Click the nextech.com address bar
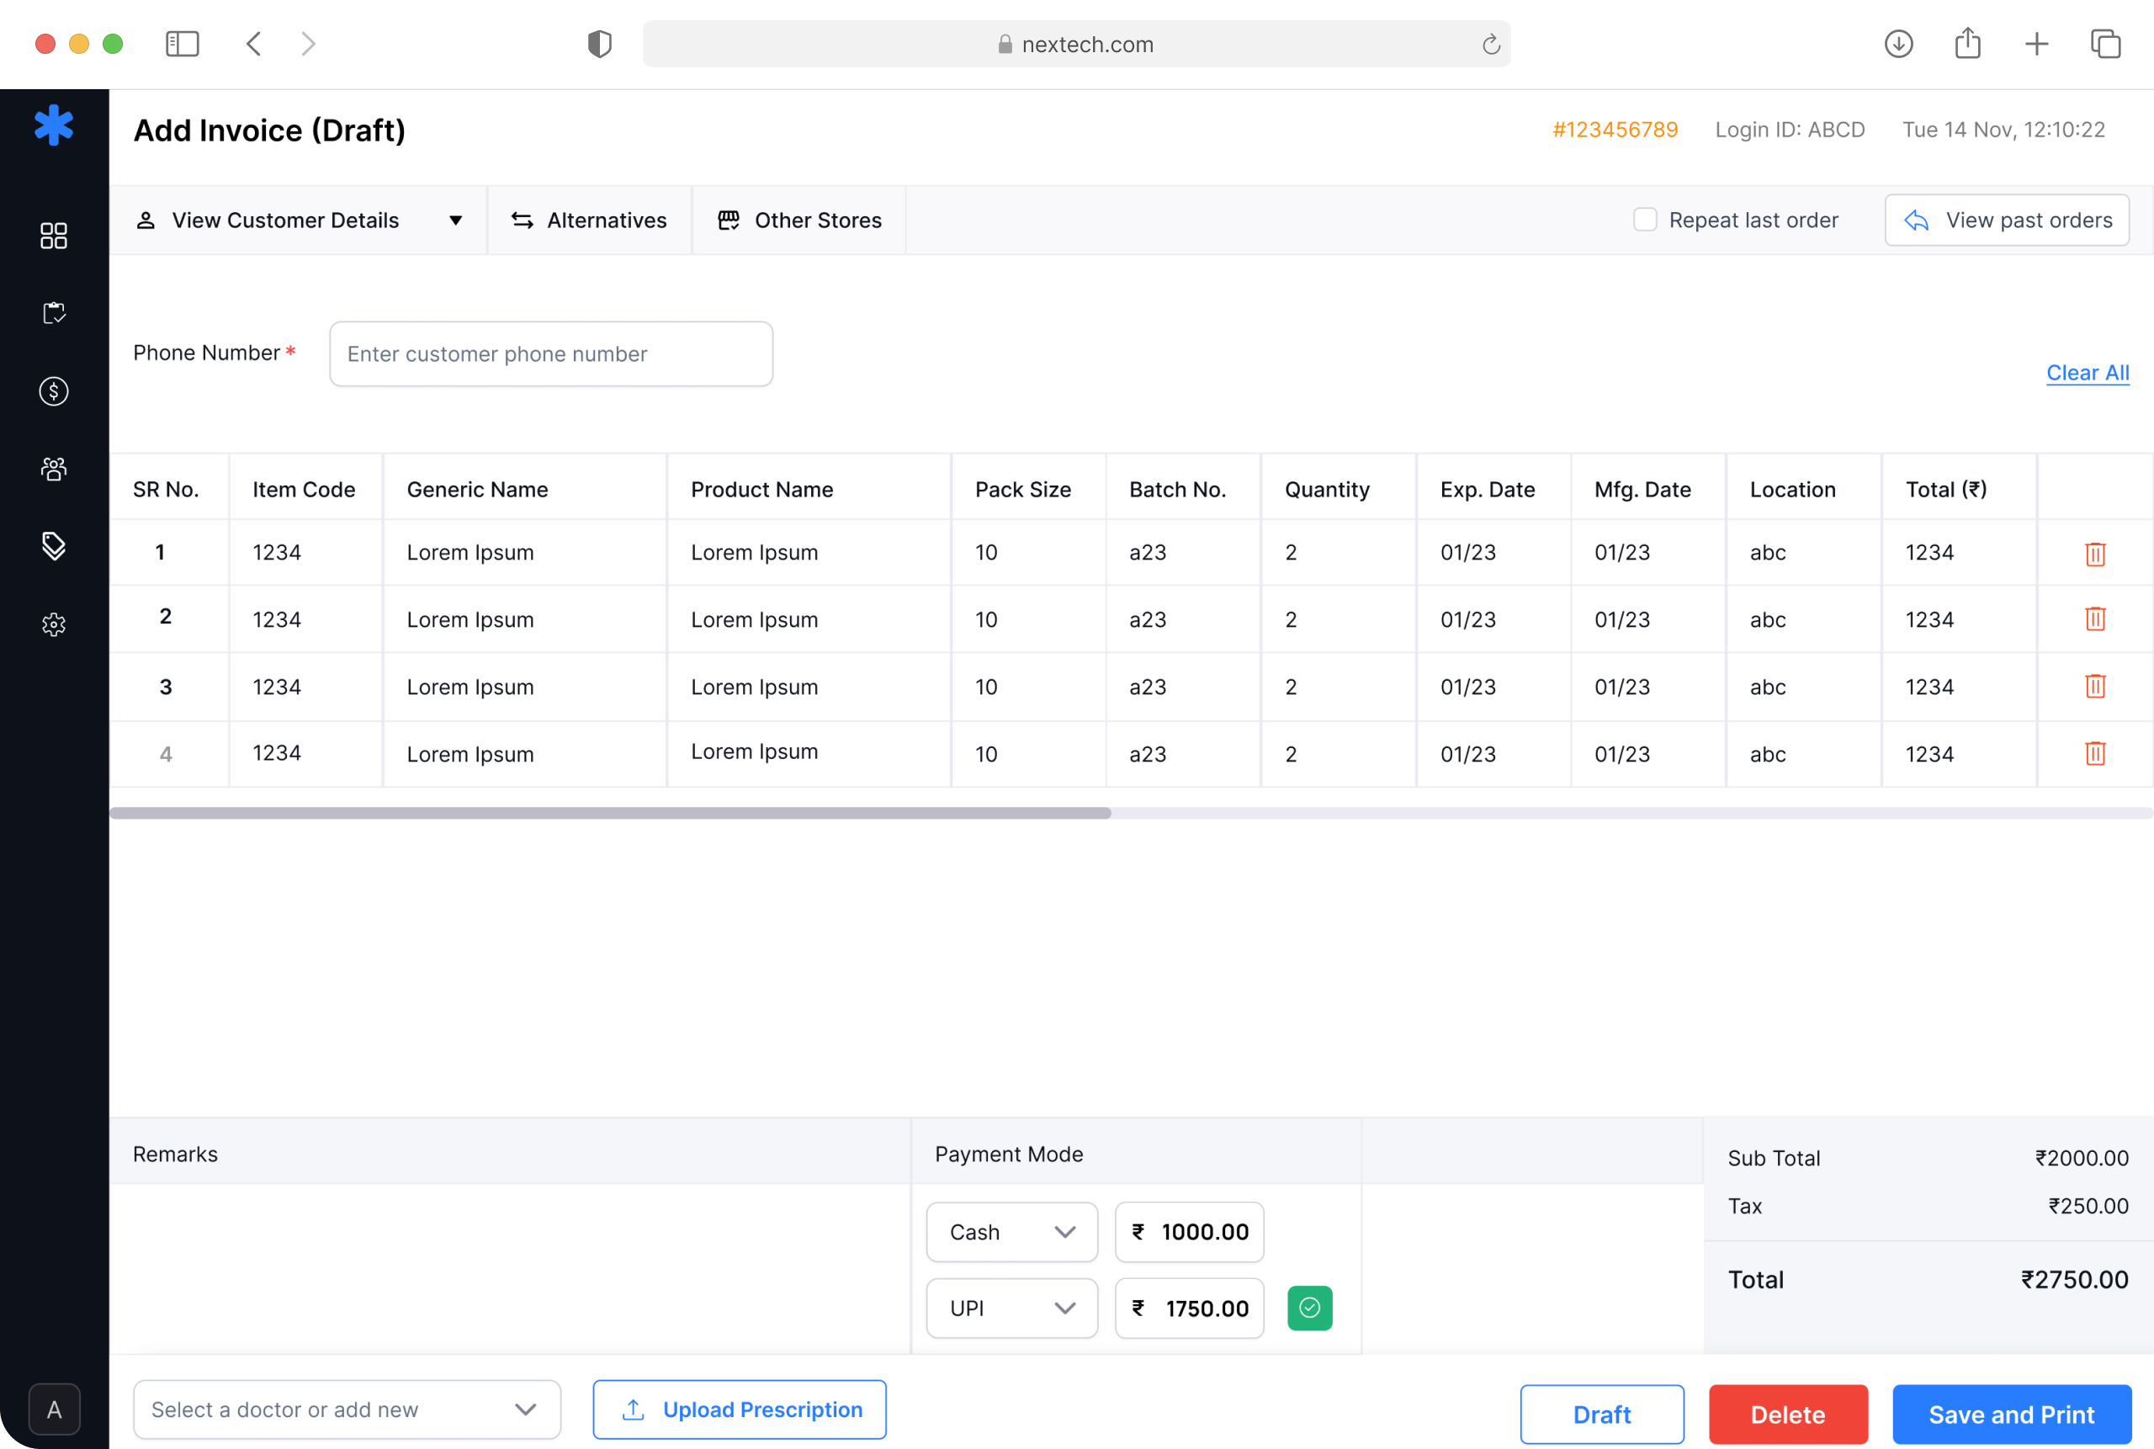This screenshot has width=2154, height=1449. pyautogui.click(x=1076, y=44)
